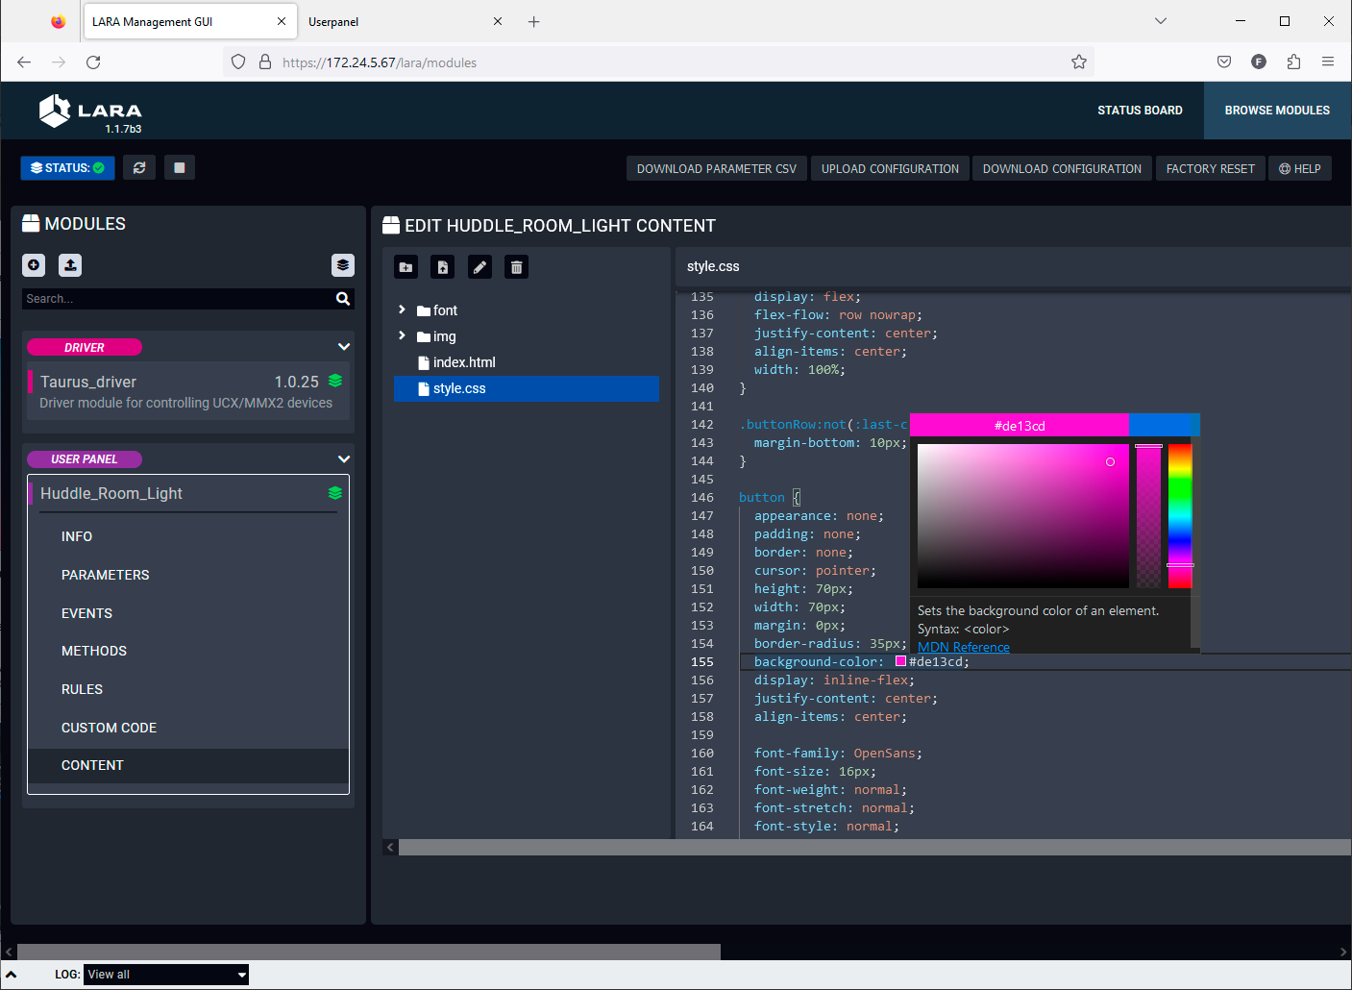The width and height of the screenshot is (1352, 990).
Task: Click the refresh button beside STATUS
Action: 139,168
